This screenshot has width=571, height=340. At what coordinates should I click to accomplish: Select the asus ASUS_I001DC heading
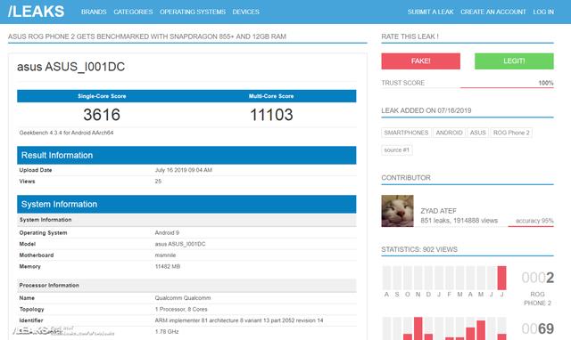(71, 67)
